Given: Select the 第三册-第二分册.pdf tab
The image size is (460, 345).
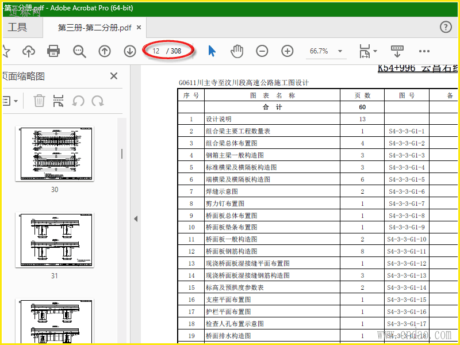Looking at the screenshot, I should (x=94, y=28).
